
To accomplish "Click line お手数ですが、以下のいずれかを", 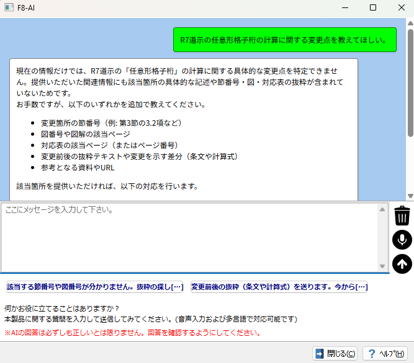I will point(111,105).
